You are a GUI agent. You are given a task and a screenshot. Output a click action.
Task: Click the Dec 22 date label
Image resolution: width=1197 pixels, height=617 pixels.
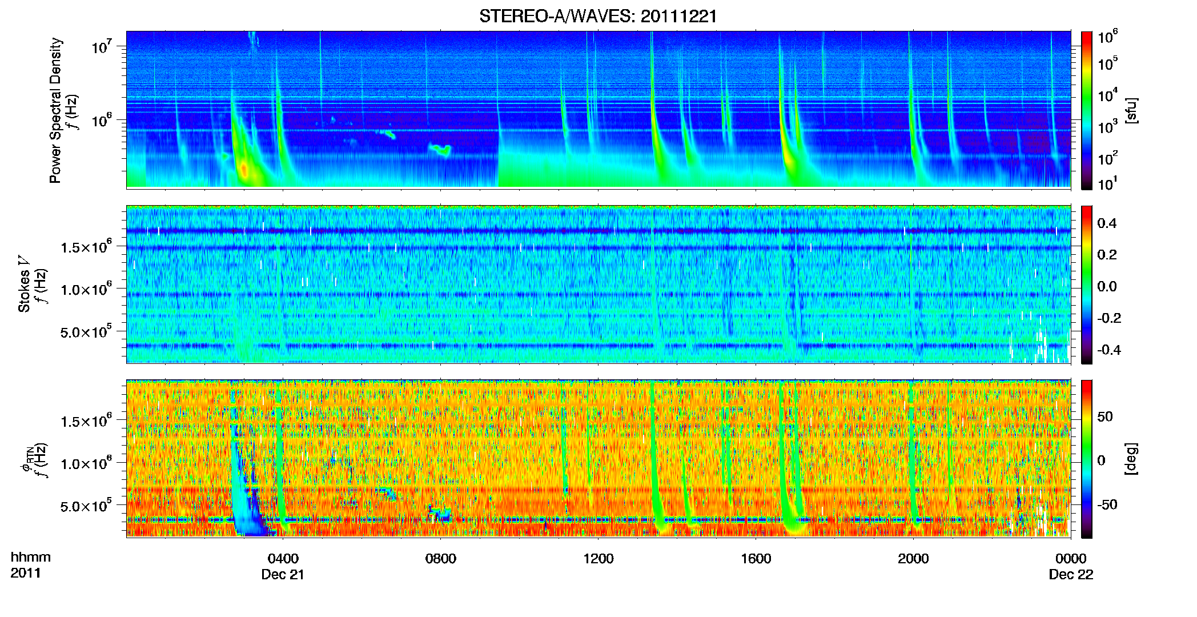[1071, 575]
